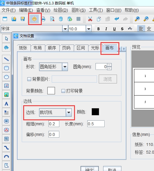Image resolution: width=154 pixels, height=171 pixels.
Task: Pick the black 边线 颜色 swatch
Action: [95, 112]
